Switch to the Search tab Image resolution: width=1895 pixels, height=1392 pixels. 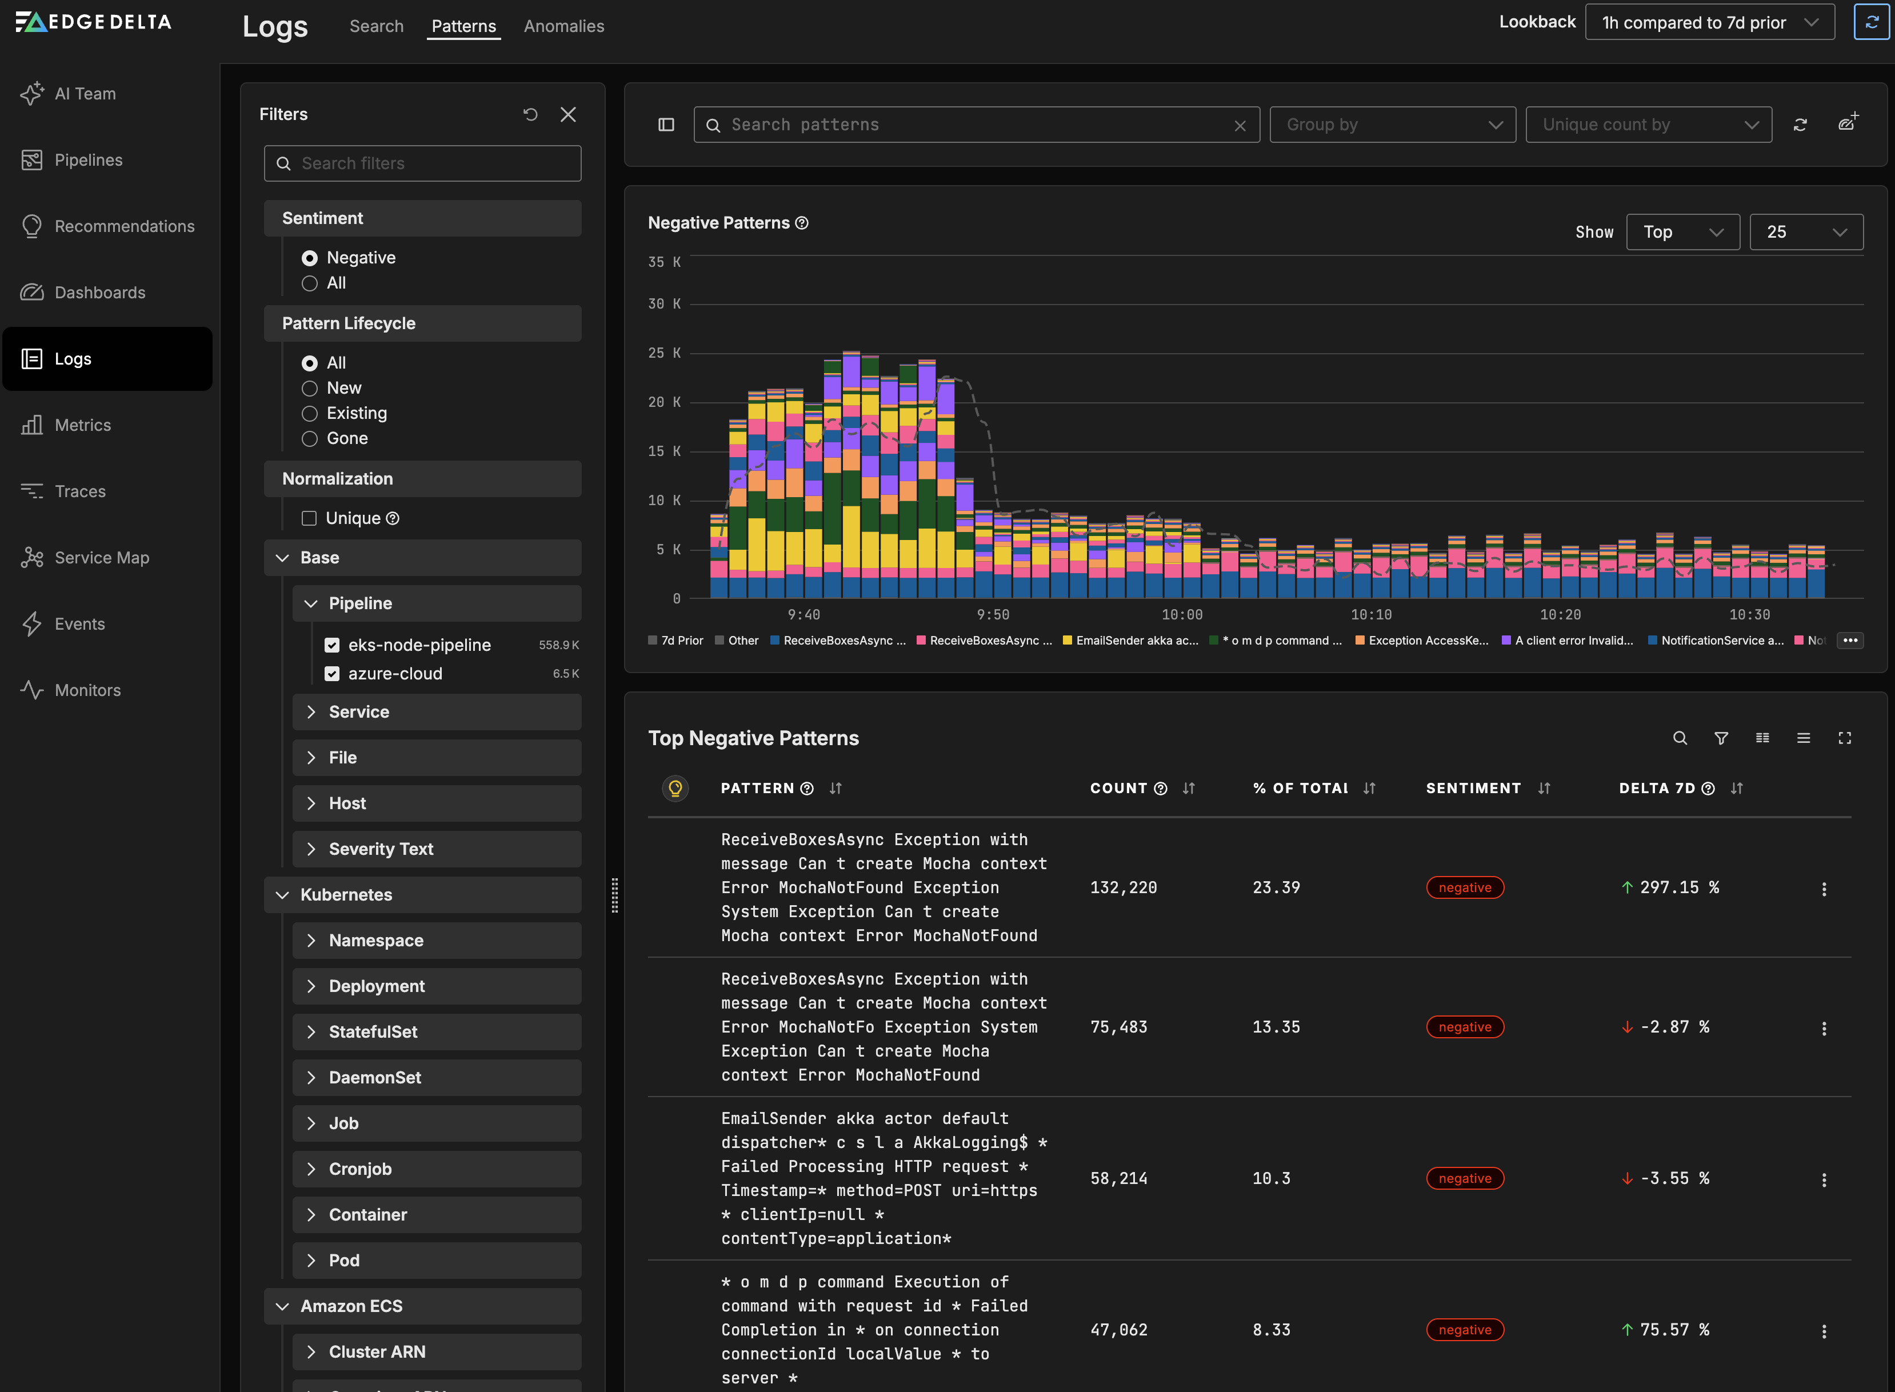[x=377, y=26]
